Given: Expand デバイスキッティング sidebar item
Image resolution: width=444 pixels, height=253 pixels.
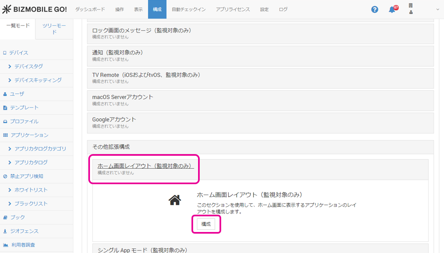Looking at the screenshot, I should pyautogui.click(x=38, y=80).
